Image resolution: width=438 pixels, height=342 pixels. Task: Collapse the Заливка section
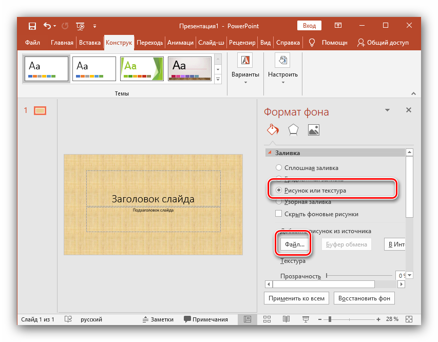270,153
